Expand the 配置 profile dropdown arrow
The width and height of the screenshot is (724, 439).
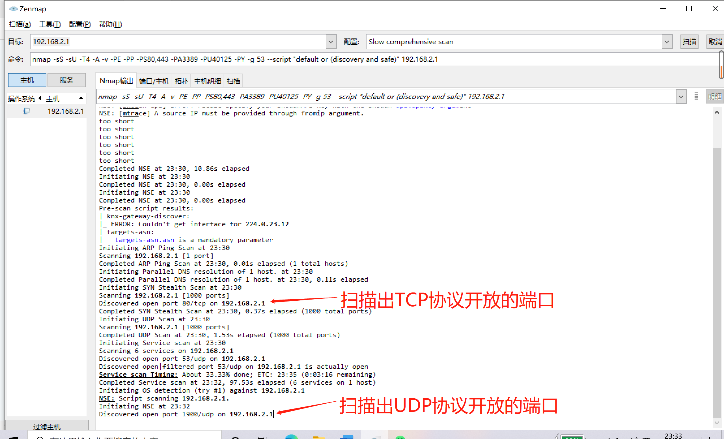667,41
